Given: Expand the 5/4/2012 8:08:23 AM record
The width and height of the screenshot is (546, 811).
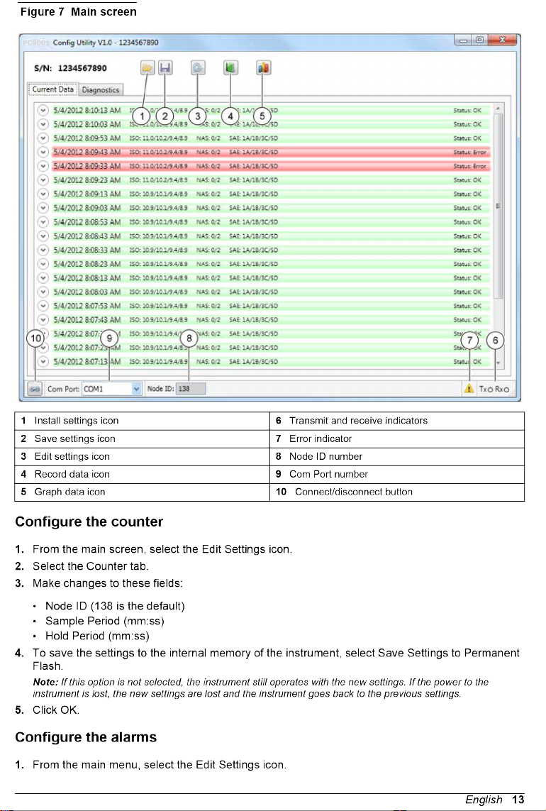Looking at the screenshot, I should click(x=43, y=264).
